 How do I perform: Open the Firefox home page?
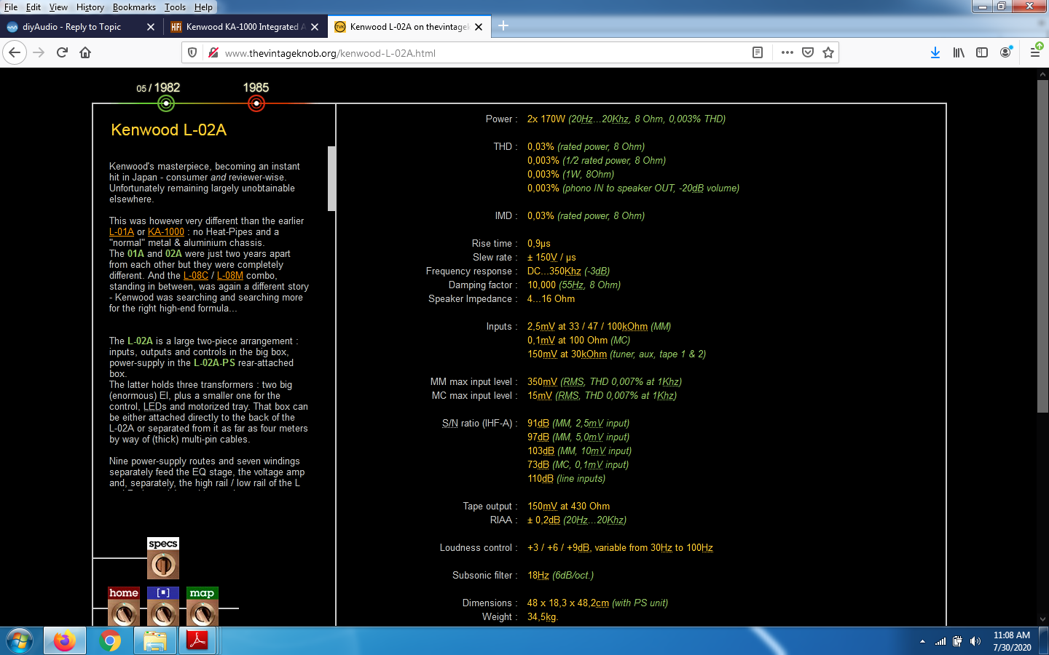point(85,52)
